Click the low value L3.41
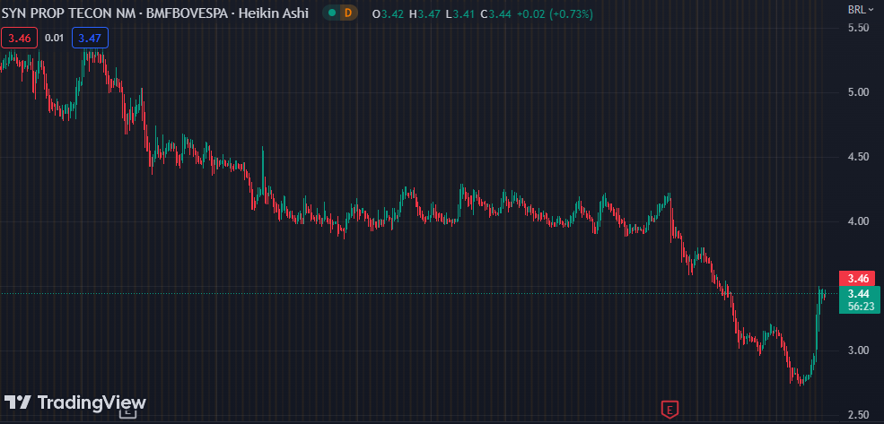 tap(460, 13)
